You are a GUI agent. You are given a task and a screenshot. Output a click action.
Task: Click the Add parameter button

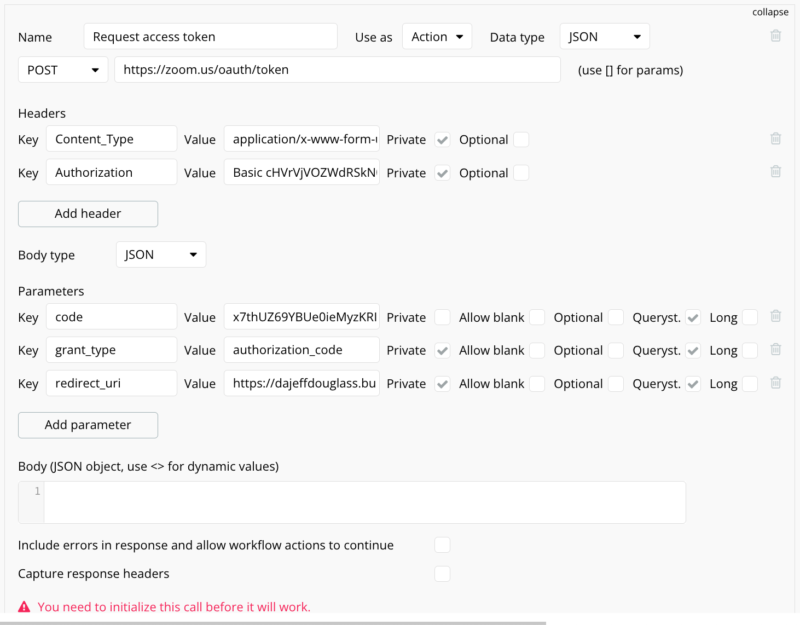(88, 425)
